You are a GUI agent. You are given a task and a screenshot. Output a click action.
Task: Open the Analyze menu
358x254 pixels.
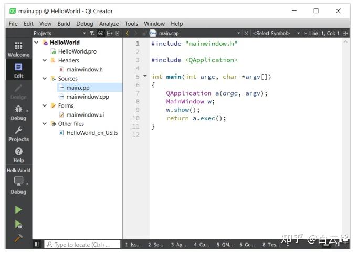tap(109, 24)
